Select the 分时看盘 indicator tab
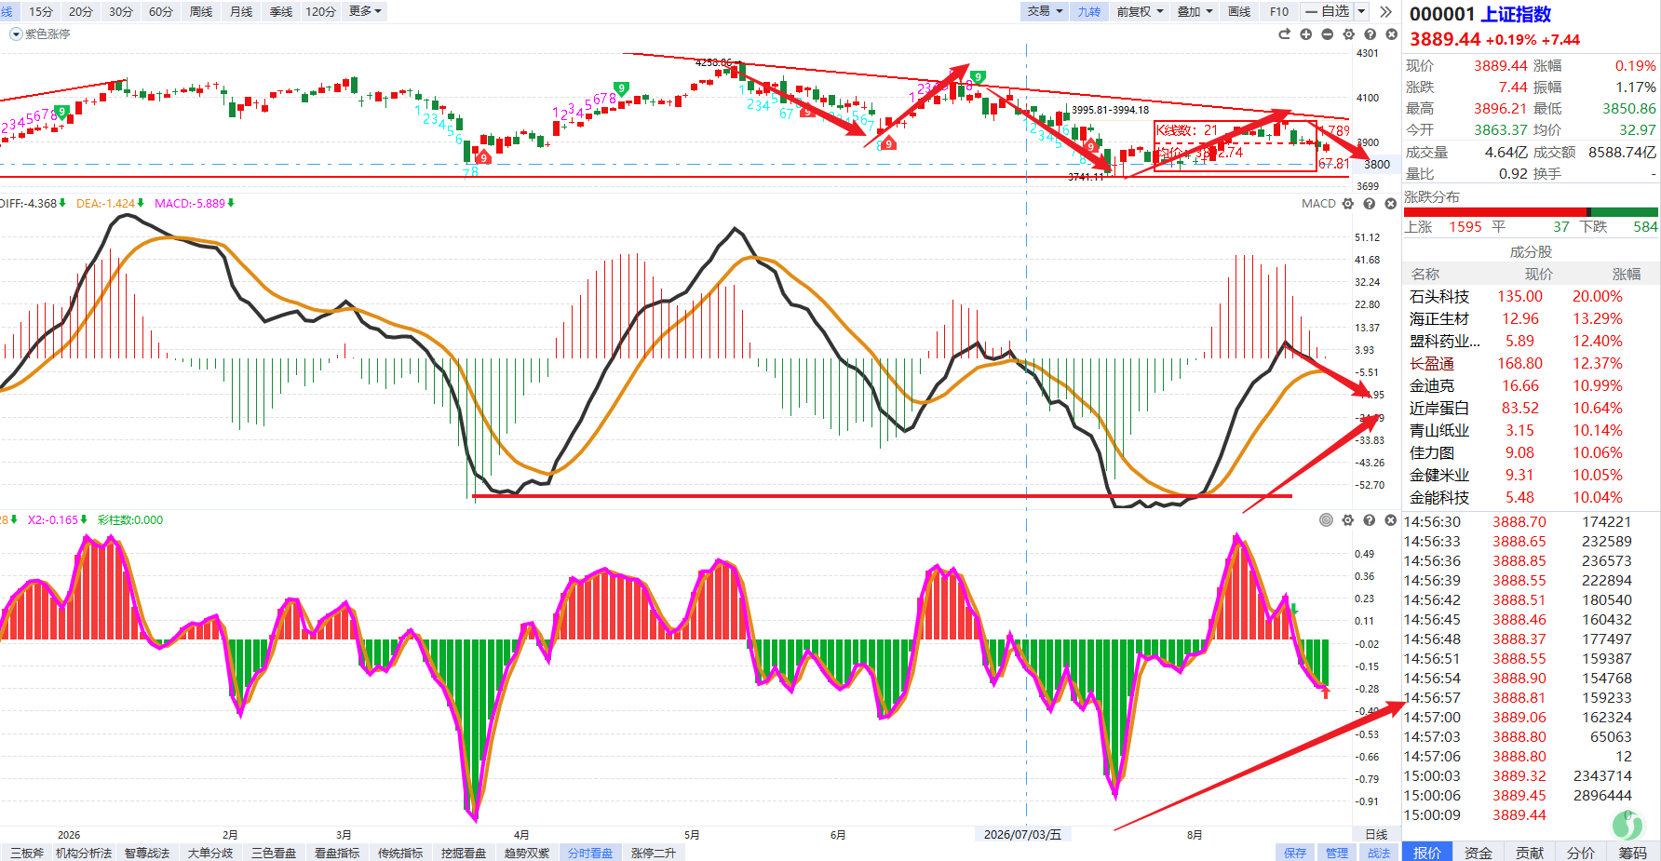 (590, 853)
